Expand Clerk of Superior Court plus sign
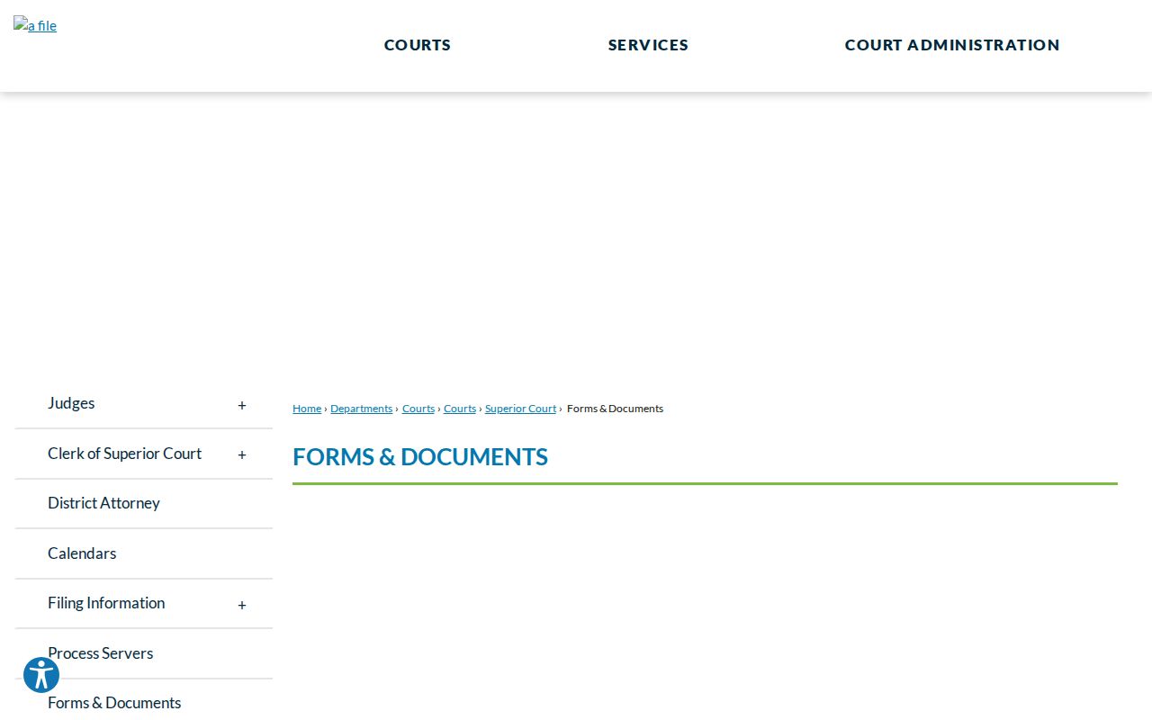1152x720 pixels. (x=242, y=454)
